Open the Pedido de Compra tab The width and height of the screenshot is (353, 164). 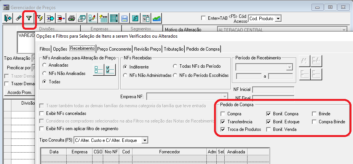203,49
